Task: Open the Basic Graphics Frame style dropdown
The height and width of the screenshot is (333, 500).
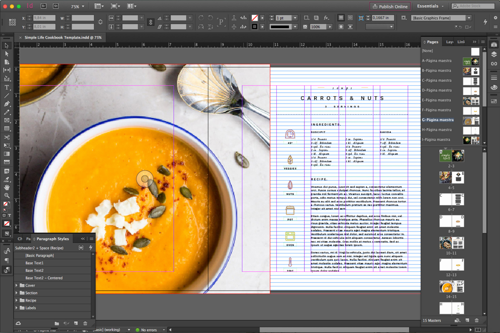Action: coord(469,18)
